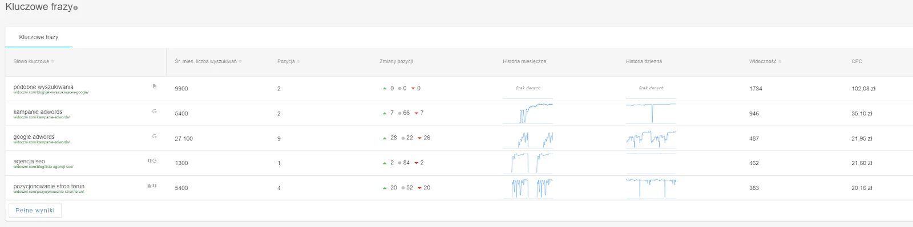Open the widoczni.com/blog/lista-agencji-seo/ link

(43, 167)
